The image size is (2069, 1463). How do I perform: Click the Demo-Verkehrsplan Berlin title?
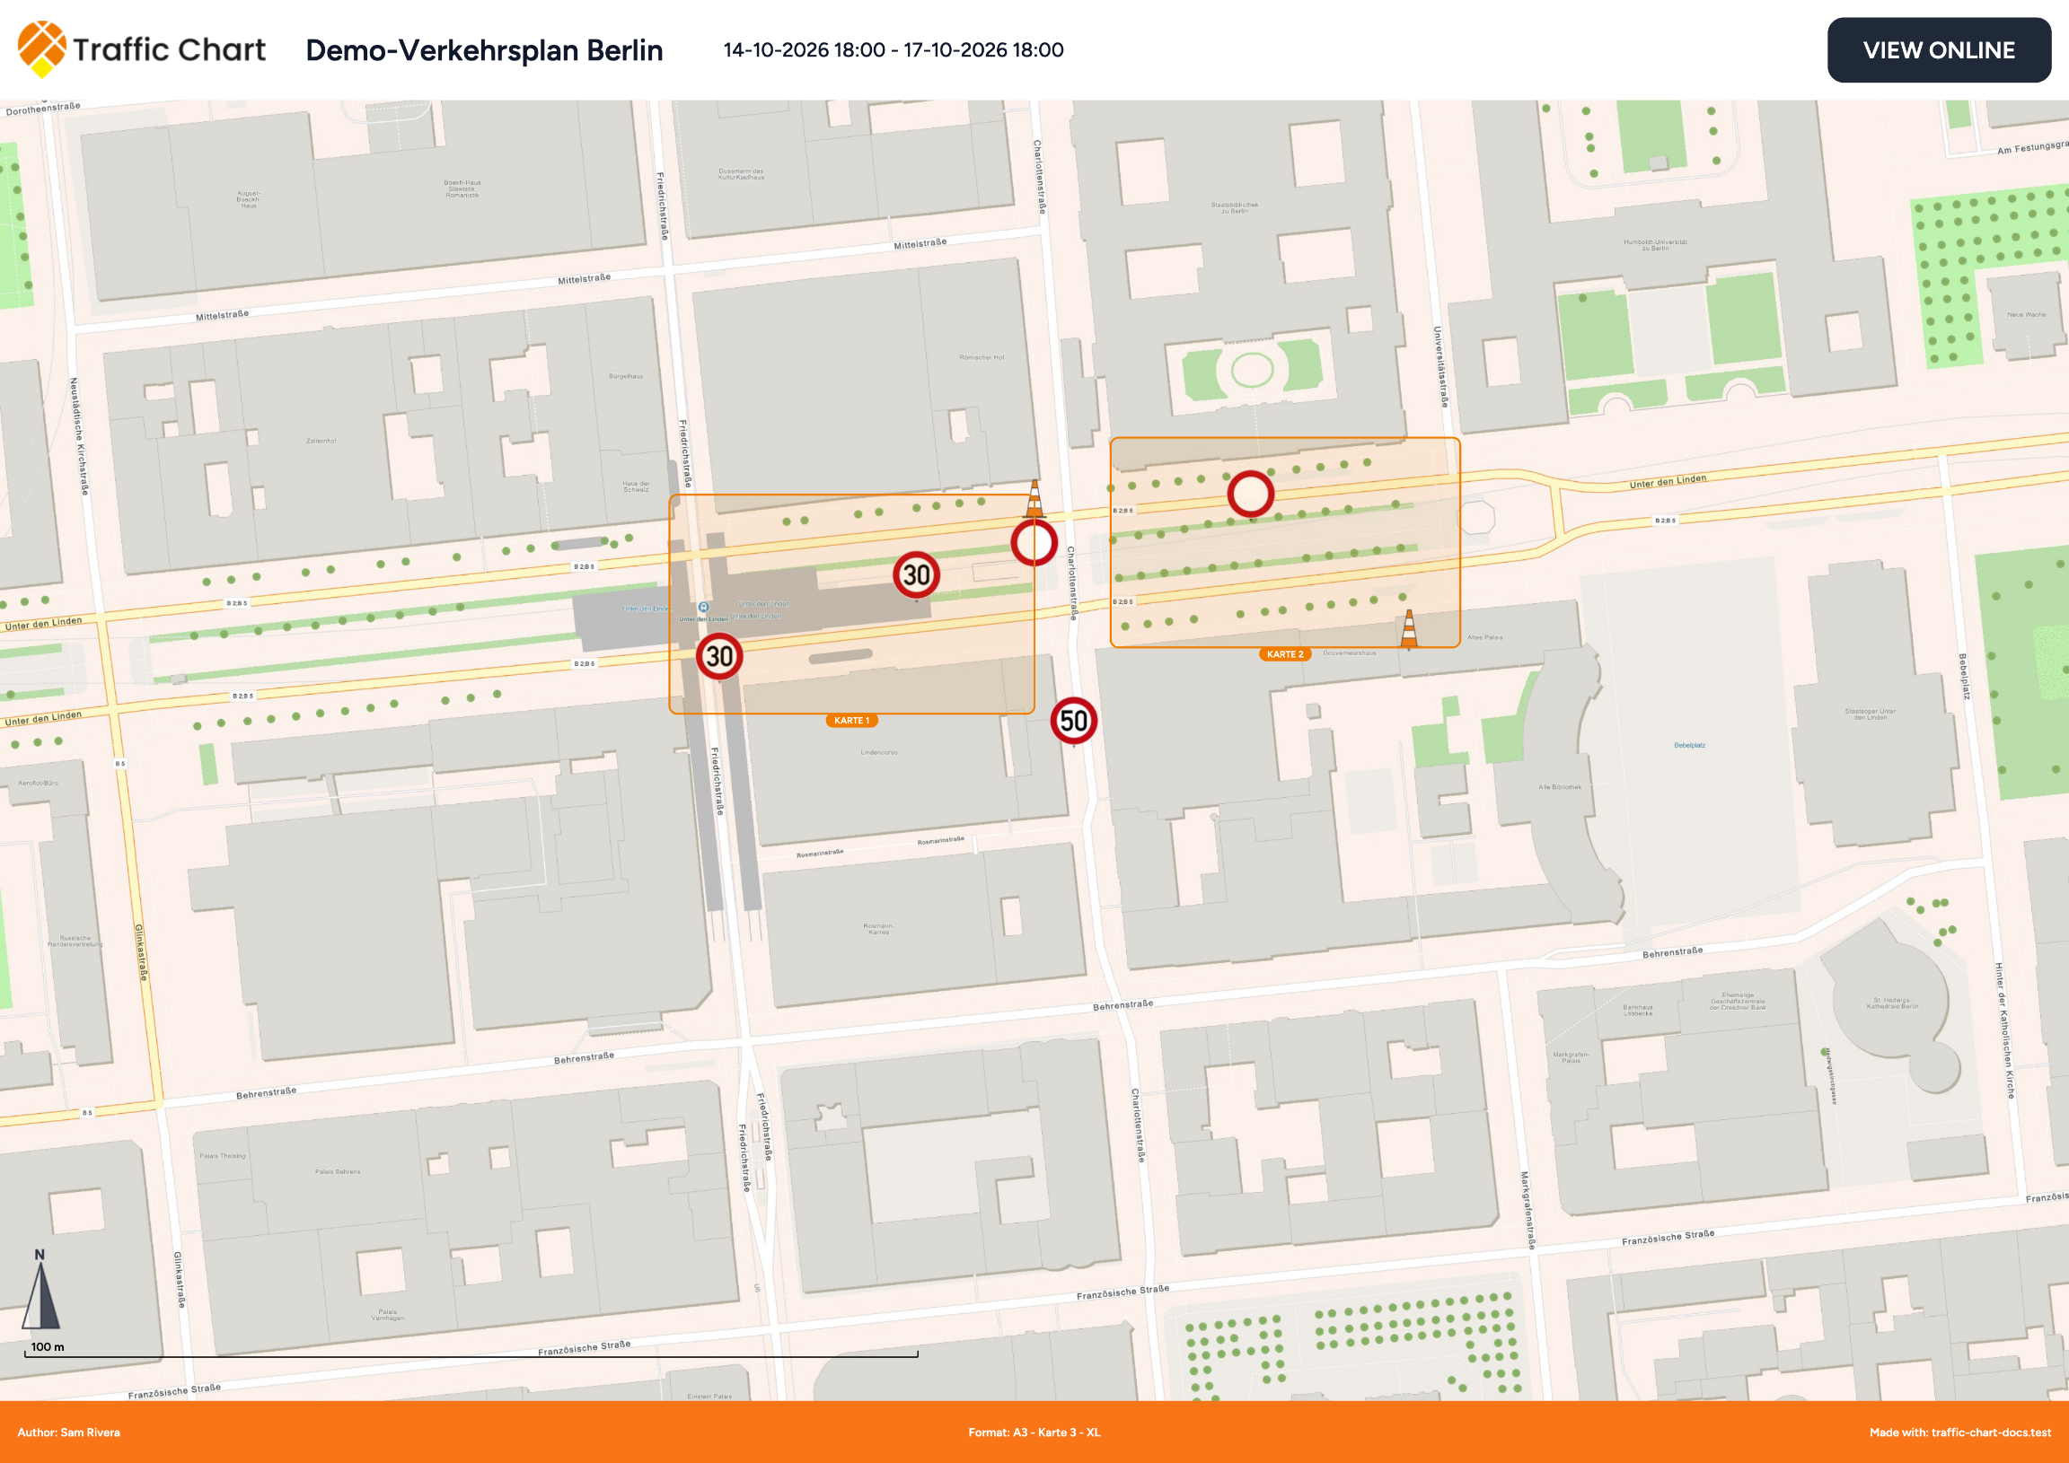pos(484,50)
